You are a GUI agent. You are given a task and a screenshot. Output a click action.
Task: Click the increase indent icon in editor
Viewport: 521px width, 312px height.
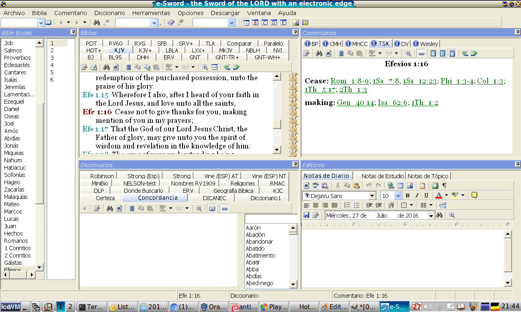click(x=378, y=205)
